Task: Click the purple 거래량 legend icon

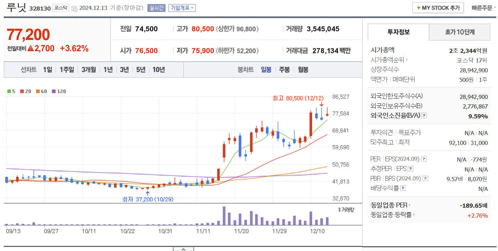Action: pos(339,210)
